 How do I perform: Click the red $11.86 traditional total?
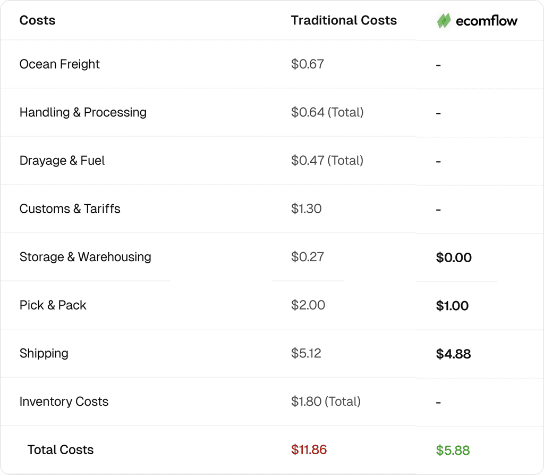(309, 449)
